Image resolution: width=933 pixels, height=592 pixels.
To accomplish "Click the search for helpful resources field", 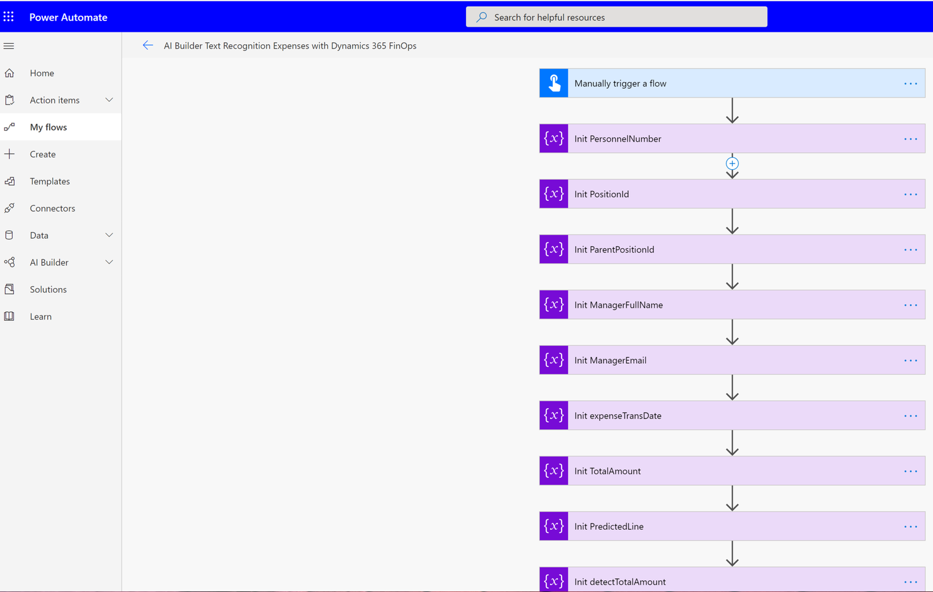I will point(616,17).
